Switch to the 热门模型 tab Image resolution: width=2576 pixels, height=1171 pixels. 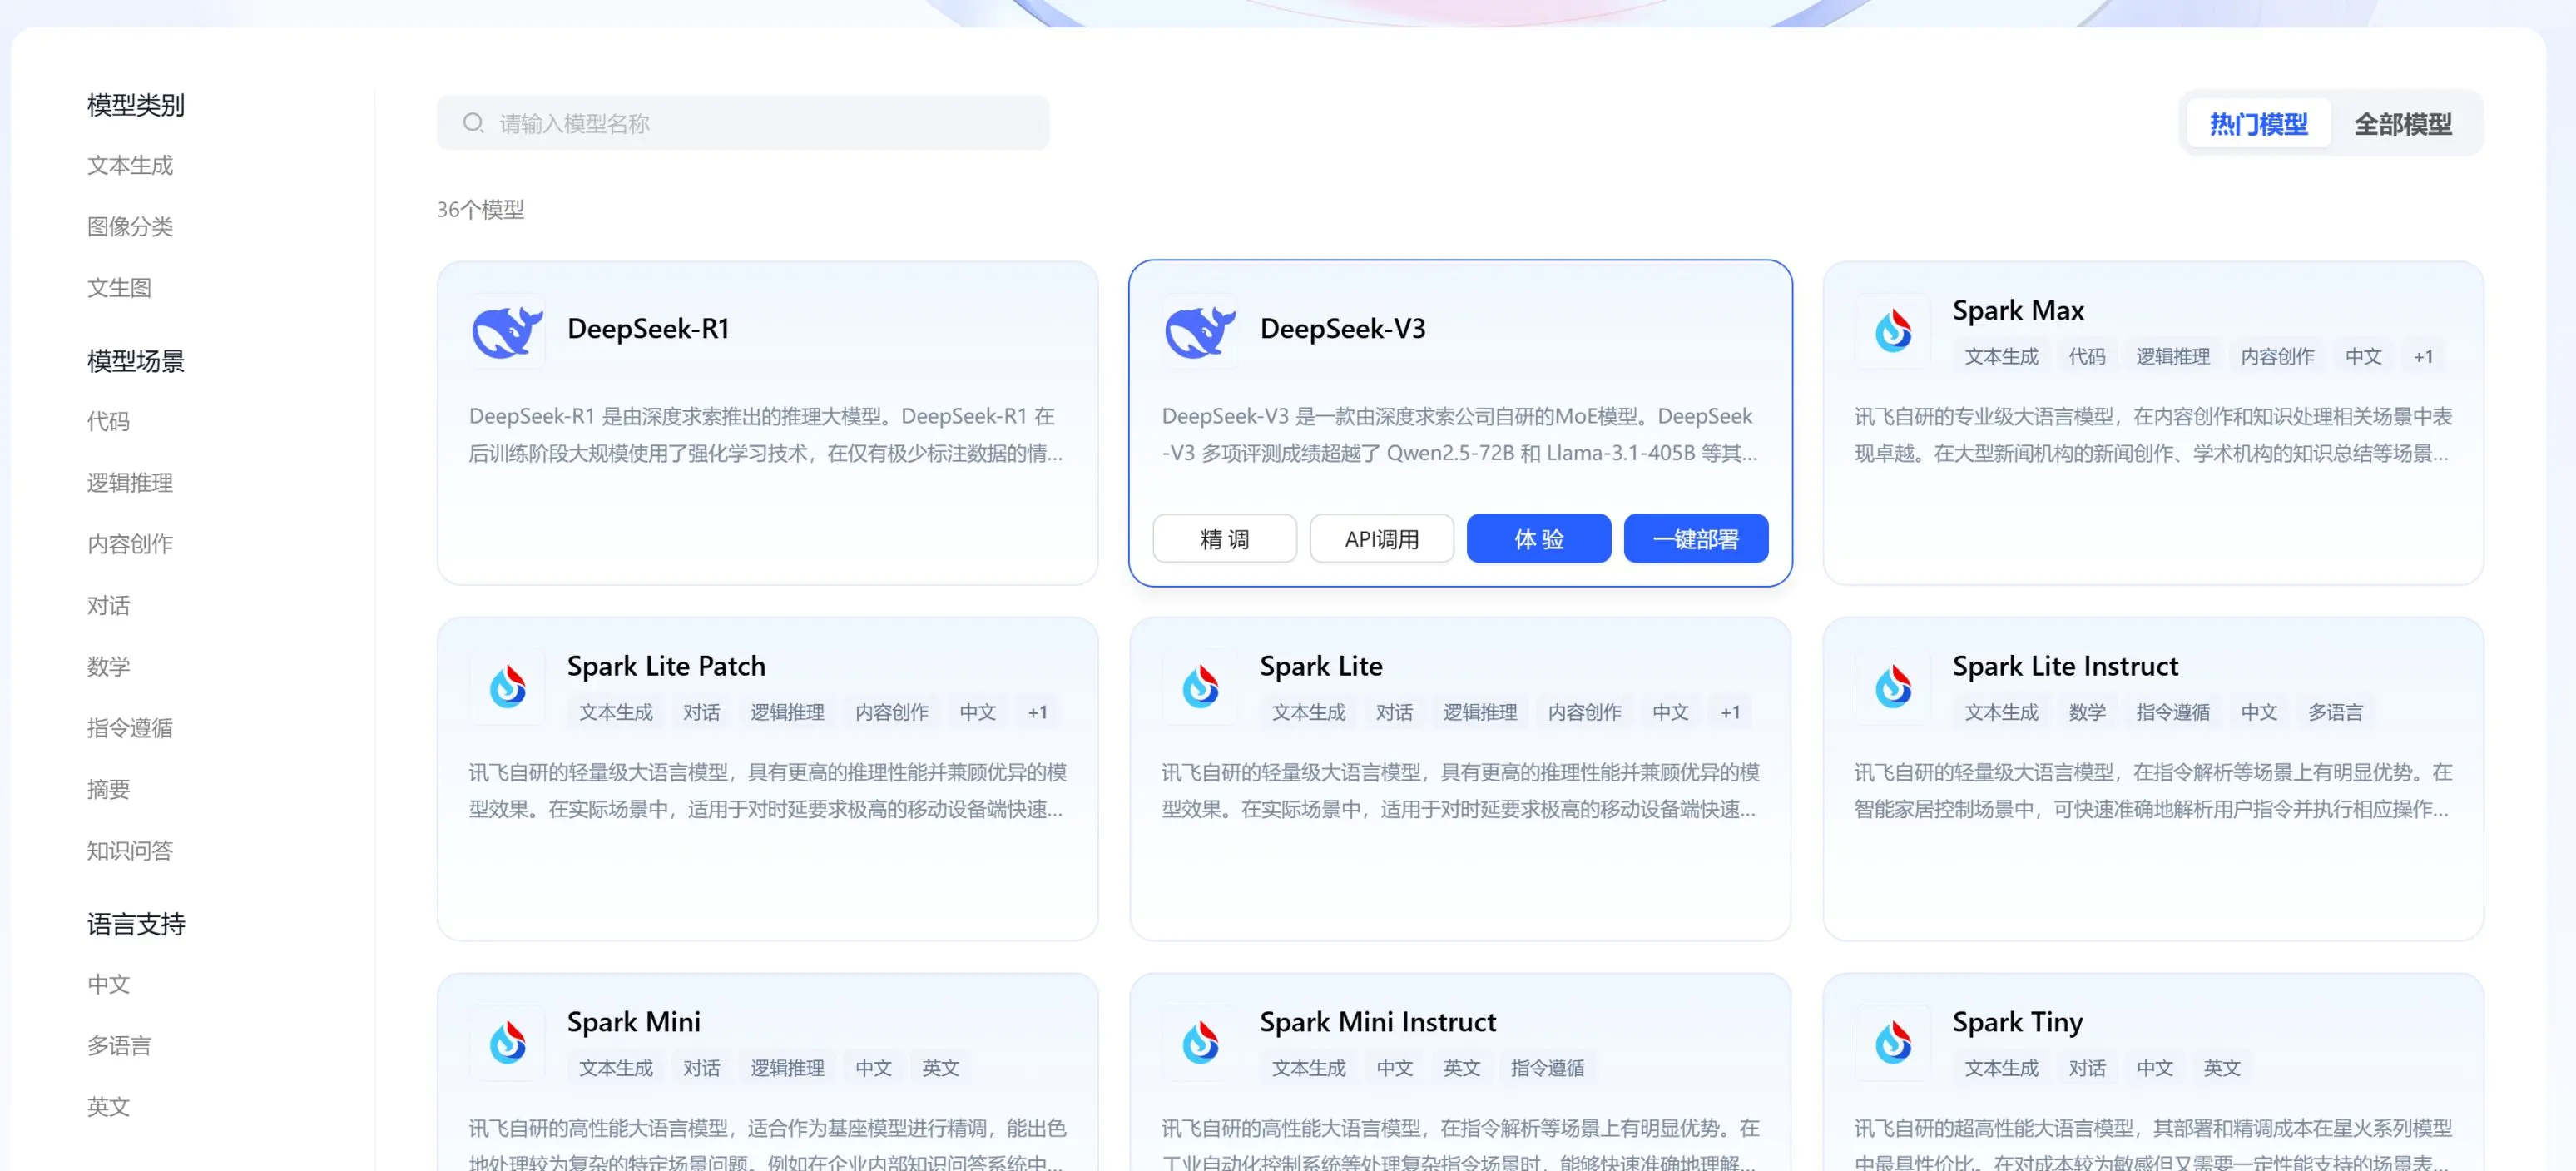click(2258, 123)
